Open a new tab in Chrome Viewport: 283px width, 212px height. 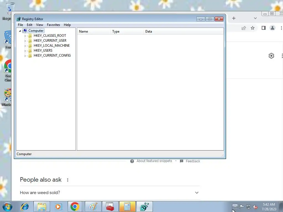[234, 18]
